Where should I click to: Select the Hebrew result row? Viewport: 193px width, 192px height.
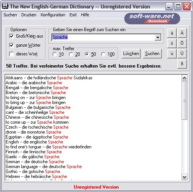click(x=36, y=176)
